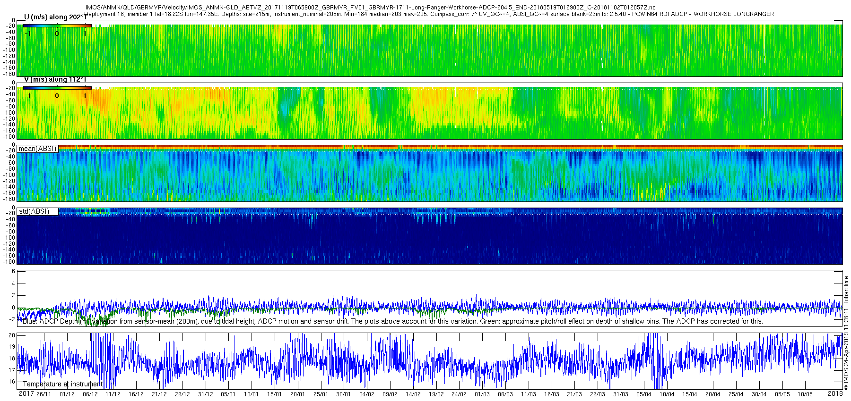Click the 10/05 date tick
Screen dimensions: 851x401
[x=805, y=394]
